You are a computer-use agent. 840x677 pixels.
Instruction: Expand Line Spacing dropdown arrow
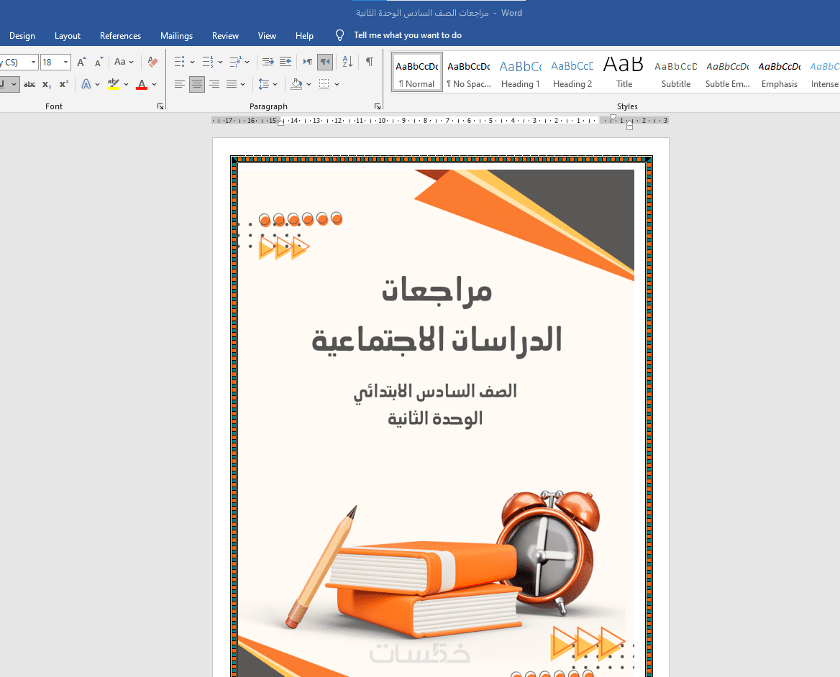coord(275,84)
